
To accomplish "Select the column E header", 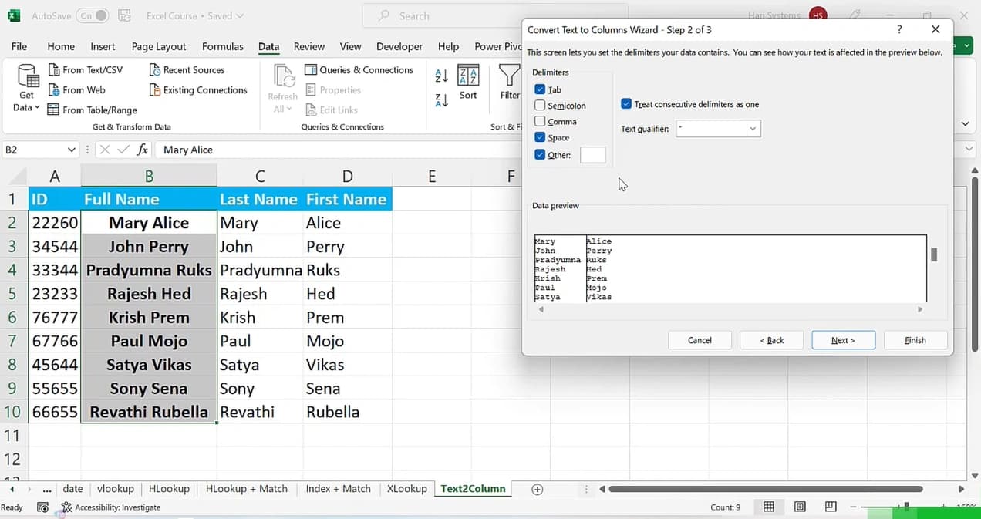I will click(x=432, y=177).
